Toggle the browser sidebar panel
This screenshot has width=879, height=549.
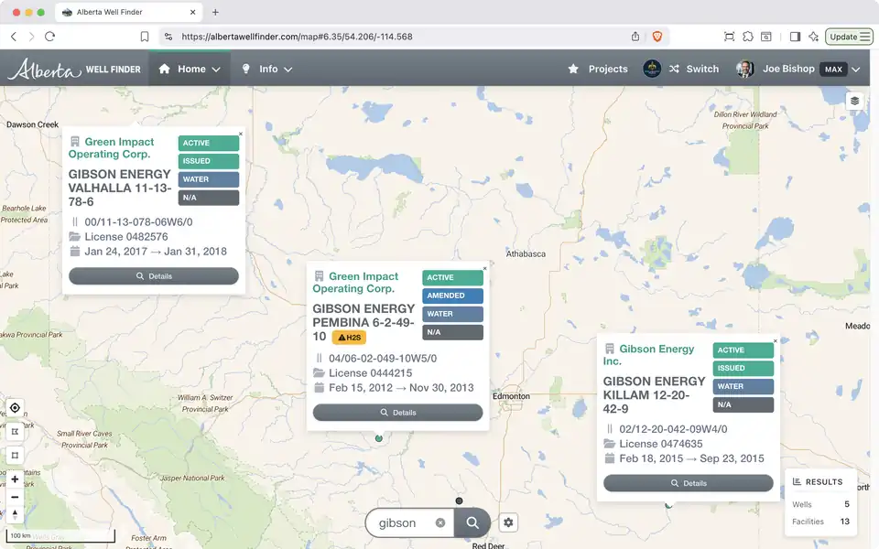tap(795, 37)
